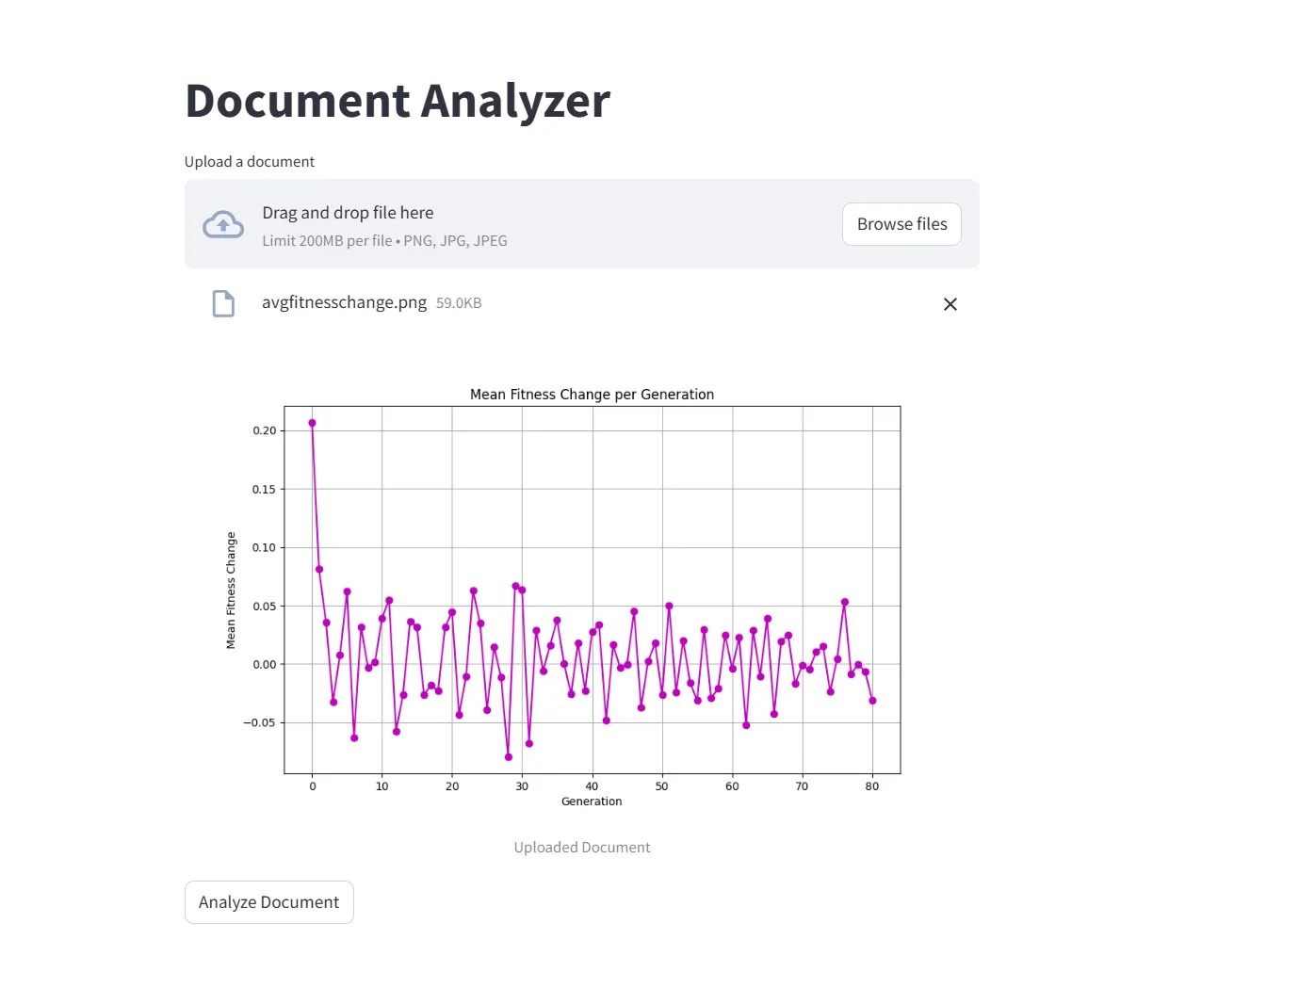Click the last data point at generation 80
1299x1004 pixels.
click(872, 701)
